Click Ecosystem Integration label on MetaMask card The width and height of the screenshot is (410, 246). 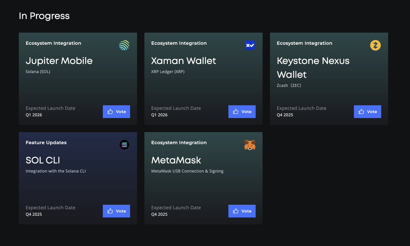click(179, 143)
